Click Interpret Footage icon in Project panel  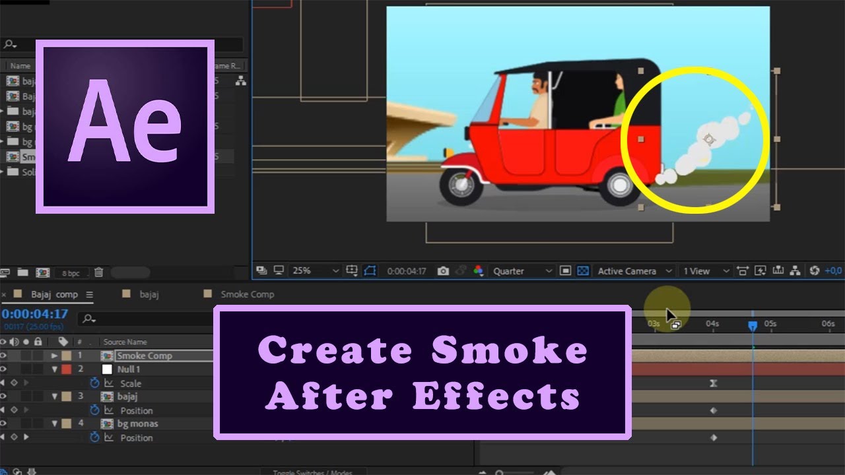[6, 272]
